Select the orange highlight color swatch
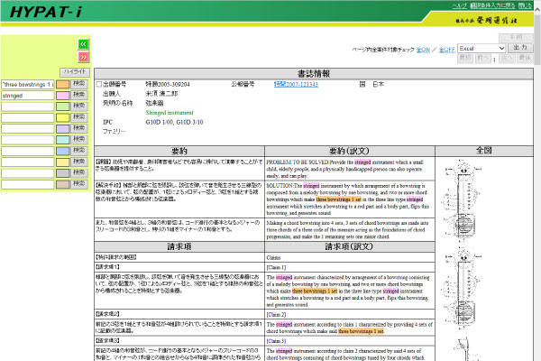 click(x=63, y=84)
